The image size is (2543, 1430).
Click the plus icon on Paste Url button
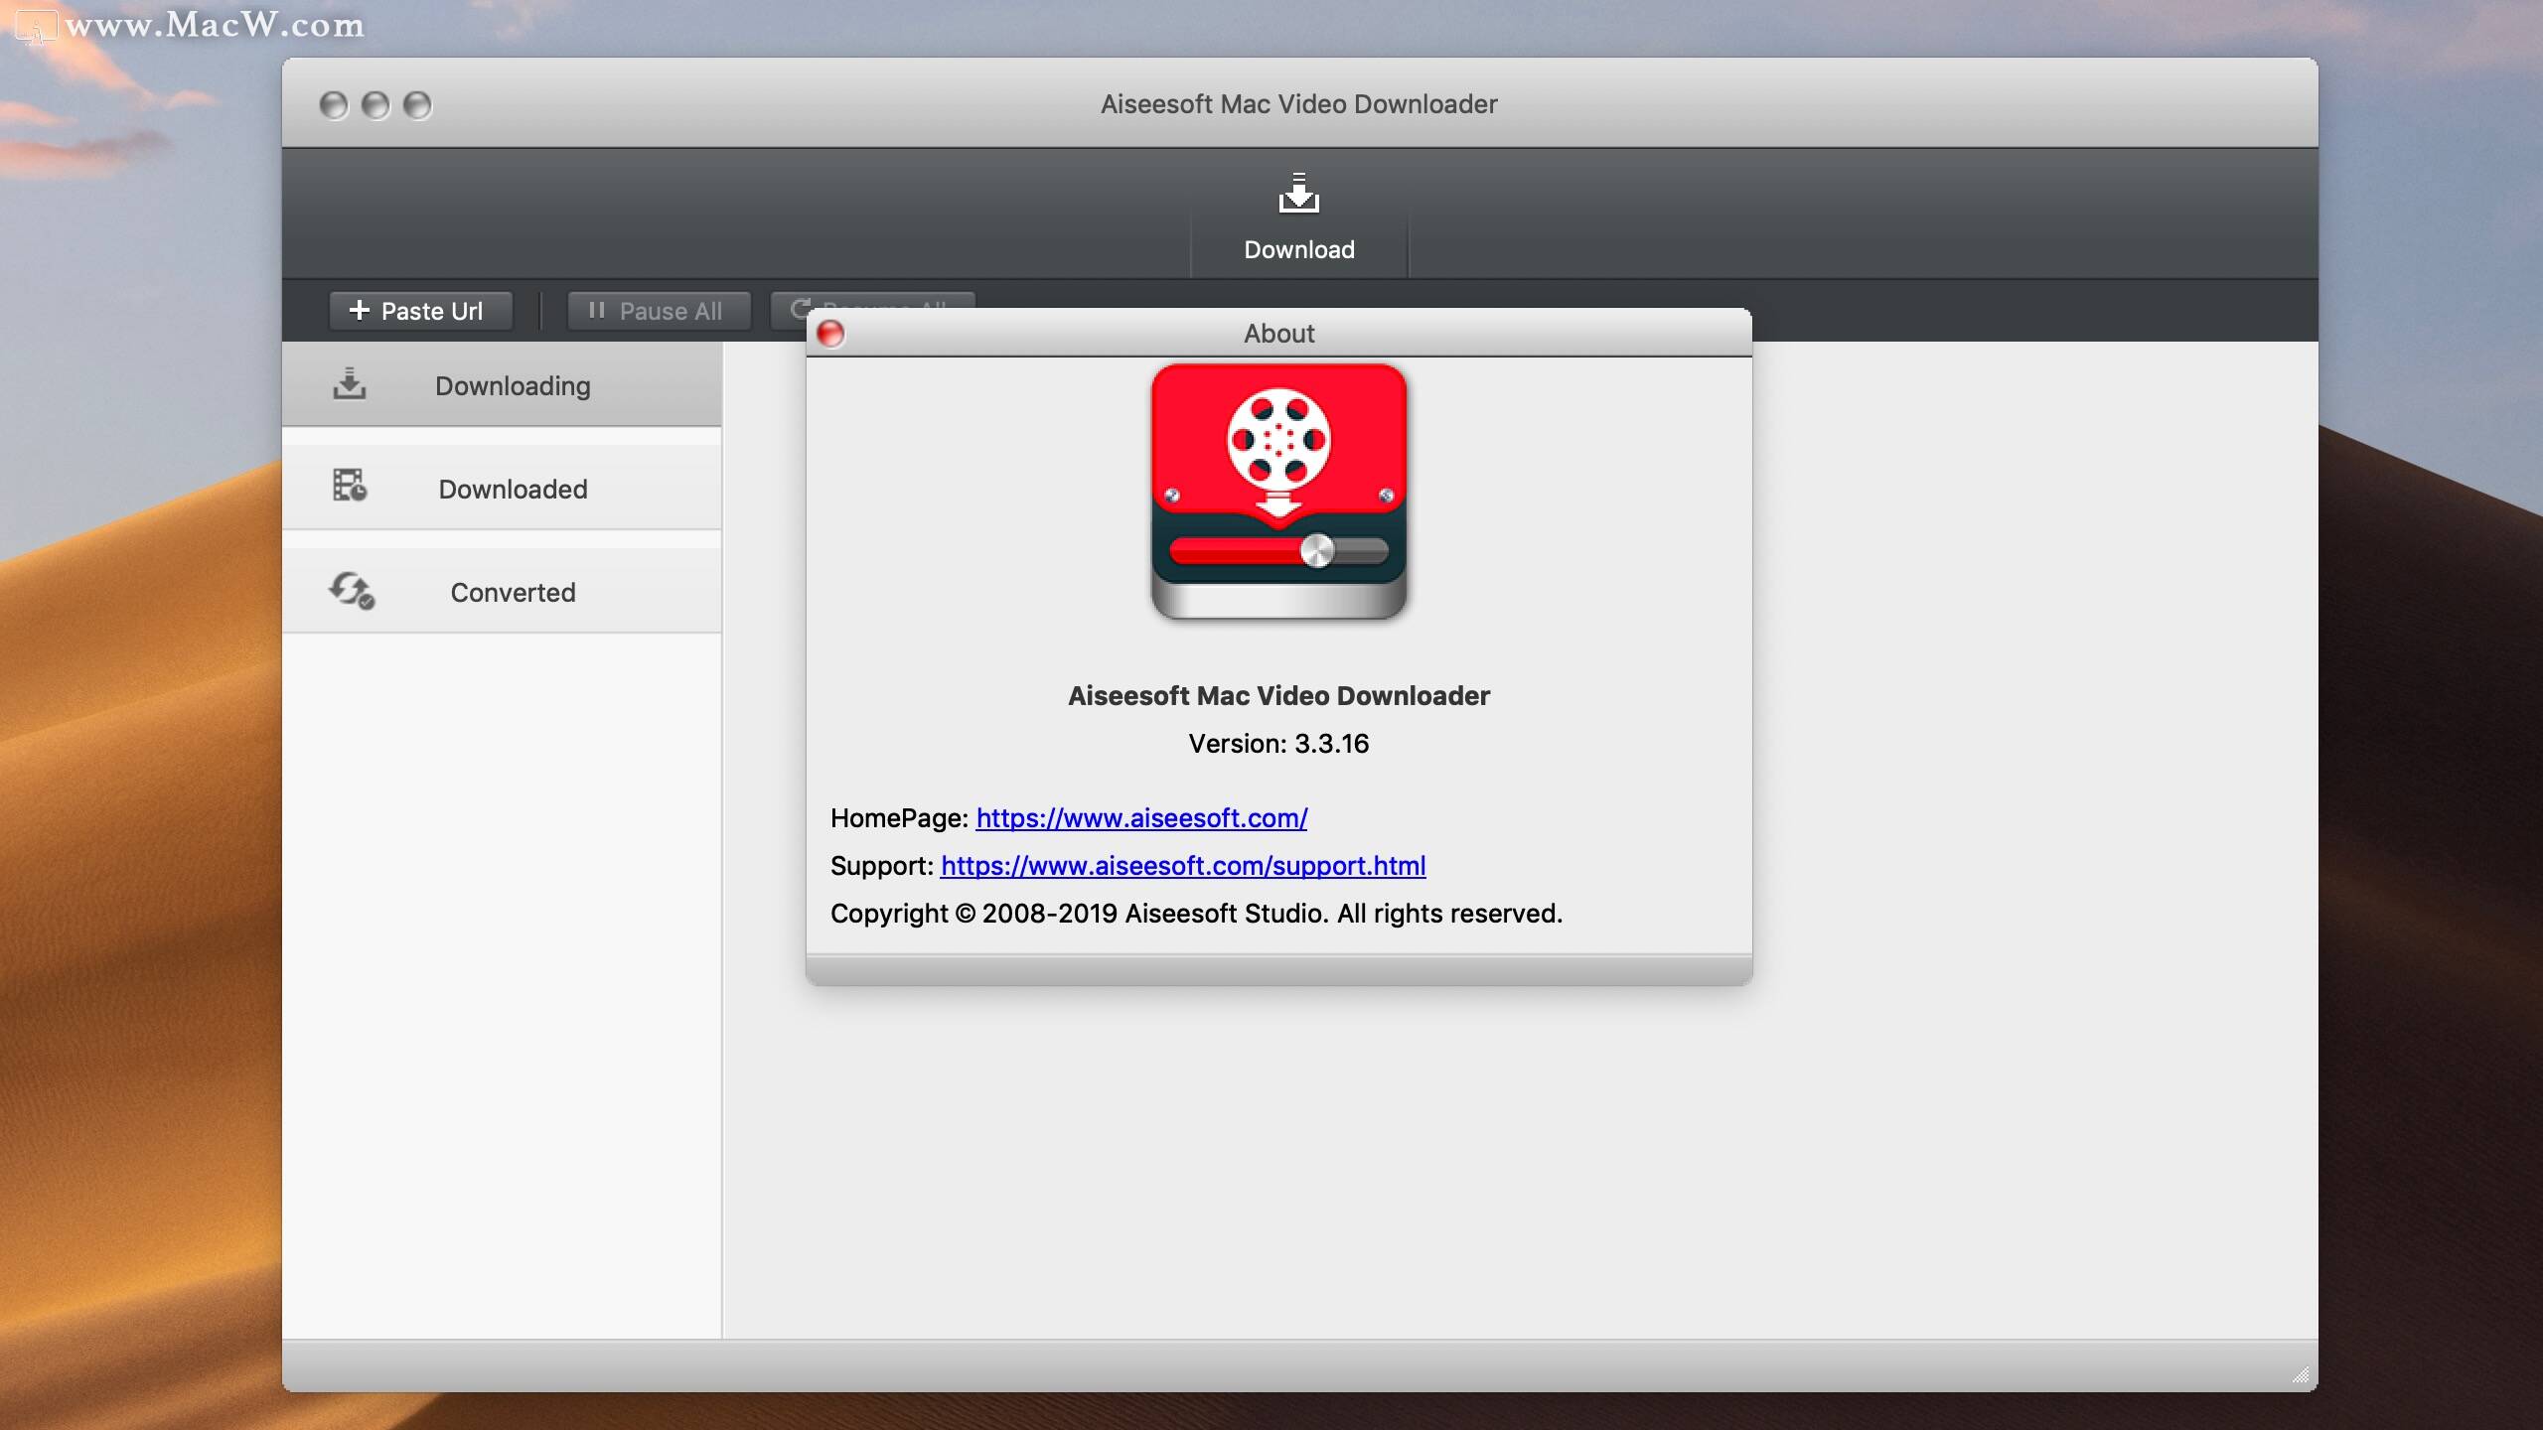(360, 311)
